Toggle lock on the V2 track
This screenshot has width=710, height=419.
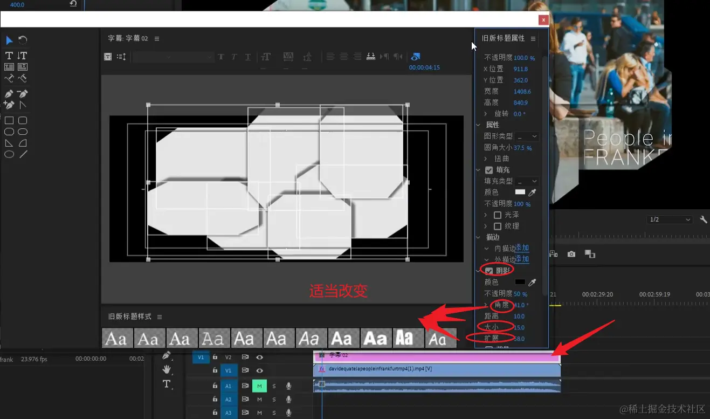[215, 357]
